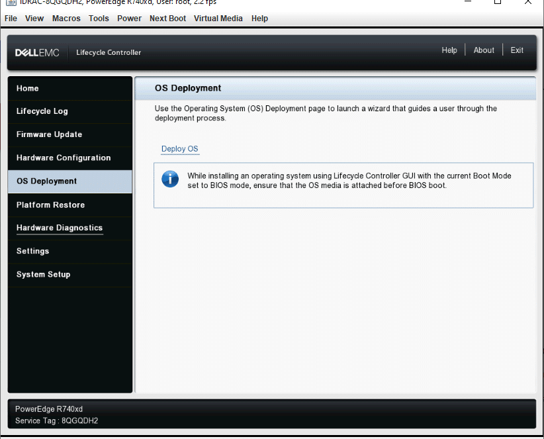Click Help in Lifecycle Controller header
The width and height of the screenshot is (544, 439).
click(449, 50)
